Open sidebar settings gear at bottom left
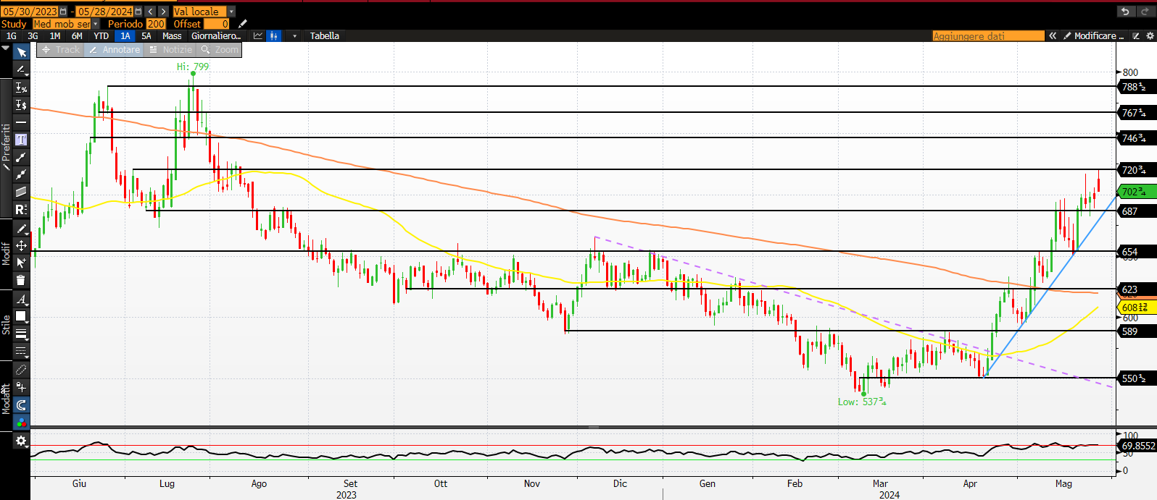This screenshot has height=500, width=1157. click(x=21, y=441)
